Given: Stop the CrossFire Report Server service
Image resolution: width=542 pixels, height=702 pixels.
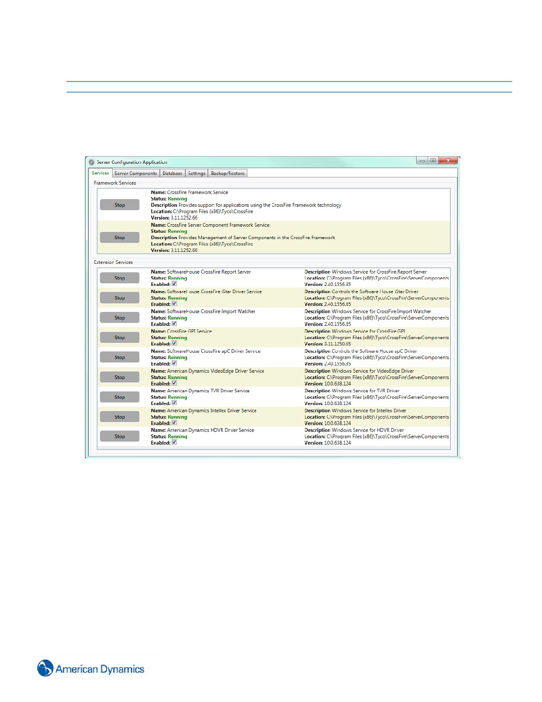Looking at the screenshot, I should (x=119, y=278).
